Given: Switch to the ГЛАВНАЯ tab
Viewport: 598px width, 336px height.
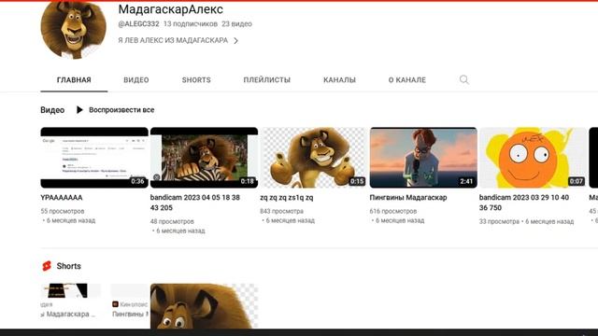Looking at the screenshot, I should point(74,80).
